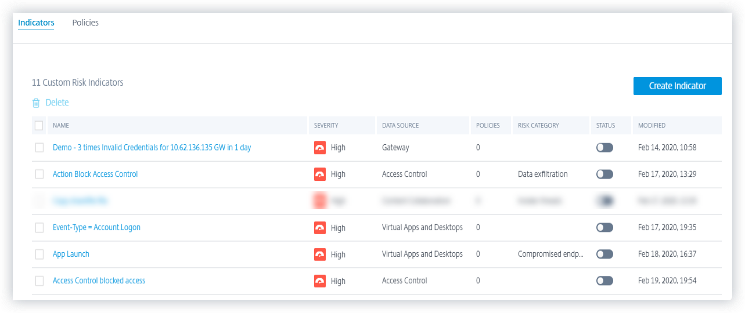Open Demo - 3 times Invalid Credentials indicator

[152, 147]
